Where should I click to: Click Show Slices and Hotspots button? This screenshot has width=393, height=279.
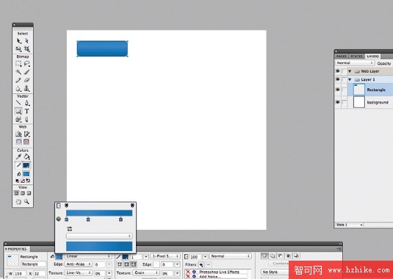(x=26, y=142)
